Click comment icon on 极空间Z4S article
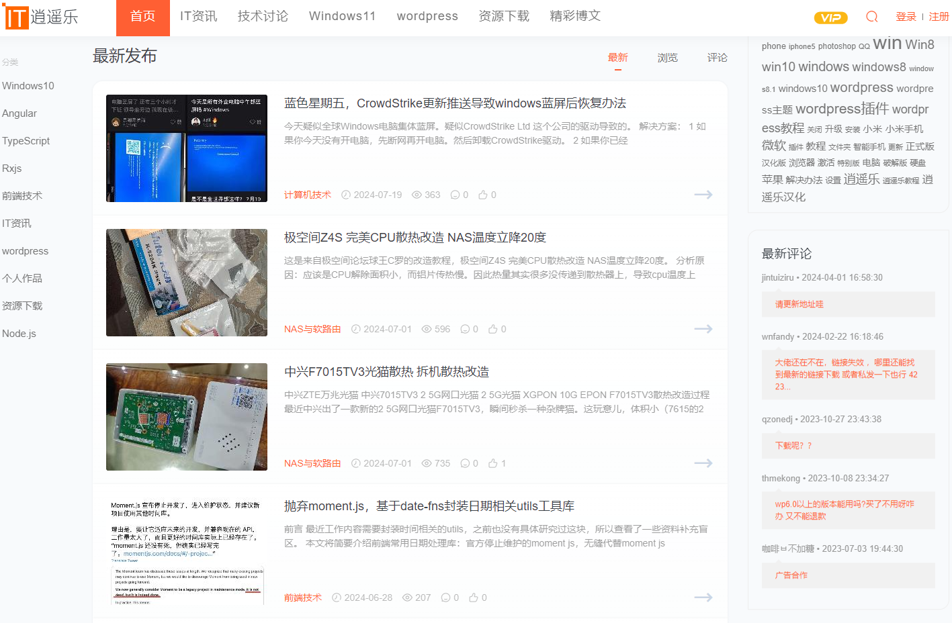The image size is (952, 623). pyautogui.click(x=465, y=329)
